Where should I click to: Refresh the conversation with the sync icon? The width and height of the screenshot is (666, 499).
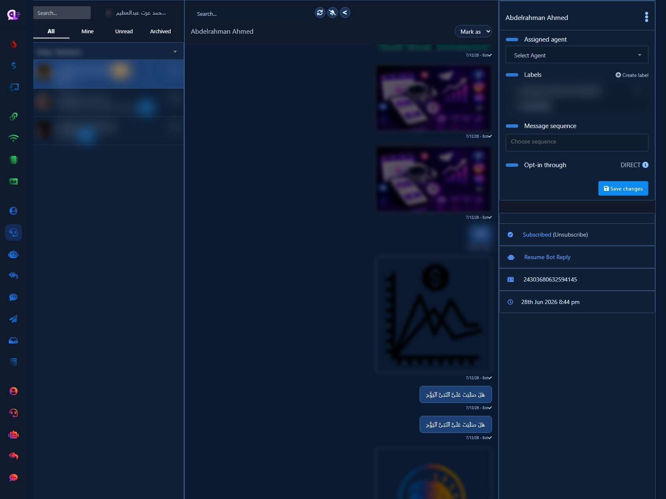pyautogui.click(x=320, y=12)
